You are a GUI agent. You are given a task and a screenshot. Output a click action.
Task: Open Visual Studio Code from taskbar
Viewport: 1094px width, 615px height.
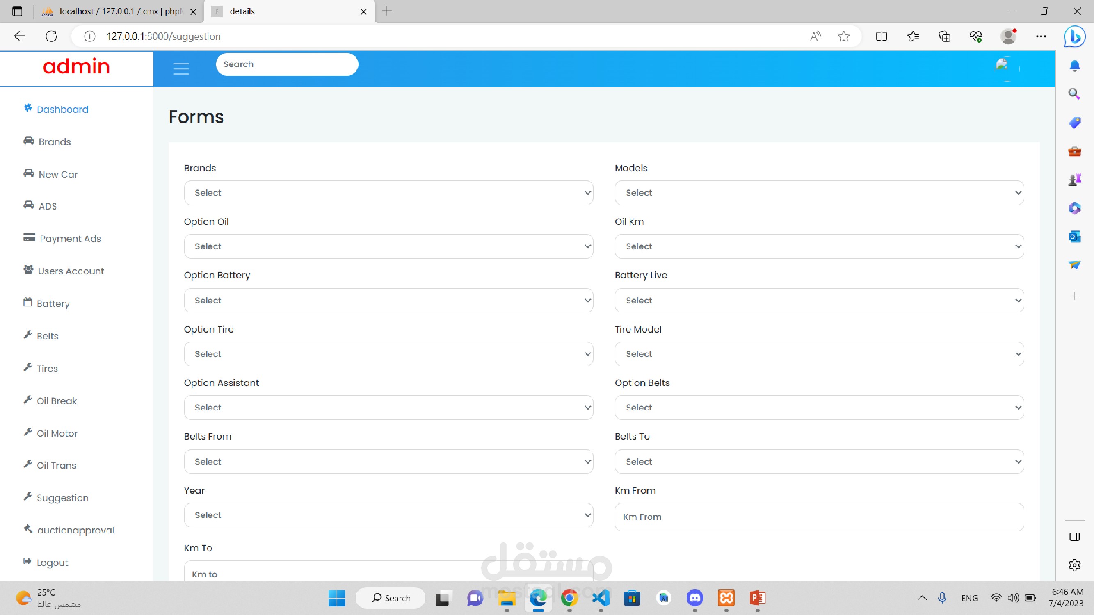pyautogui.click(x=601, y=598)
